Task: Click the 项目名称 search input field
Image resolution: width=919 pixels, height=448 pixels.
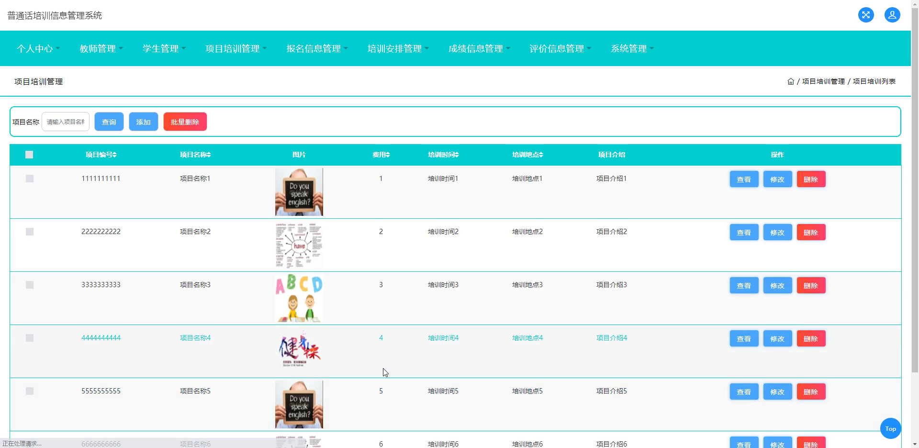Action: pos(66,122)
